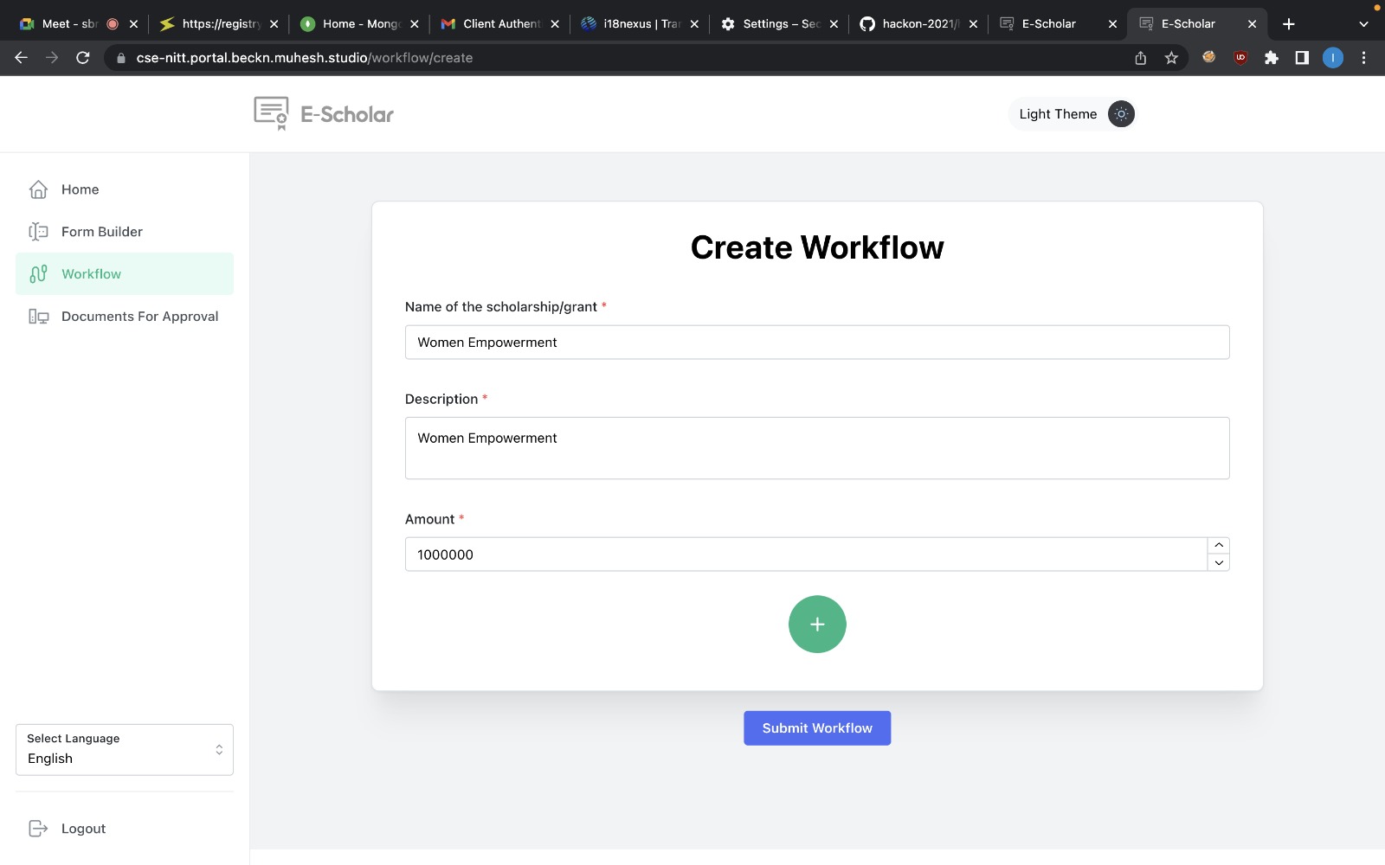
Task: Click the scholarship name input field
Action: (x=817, y=343)
